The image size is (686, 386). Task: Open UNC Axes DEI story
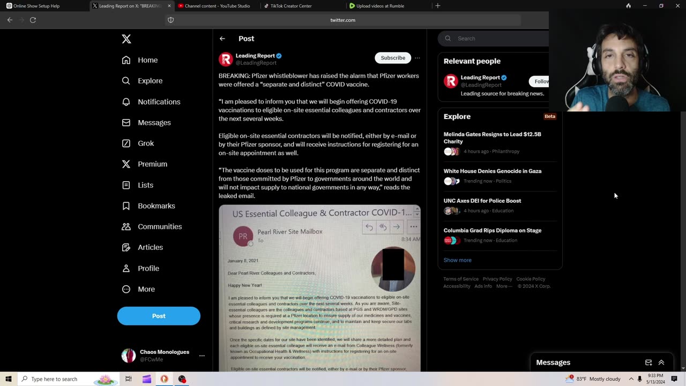click(x=498, y=205)
